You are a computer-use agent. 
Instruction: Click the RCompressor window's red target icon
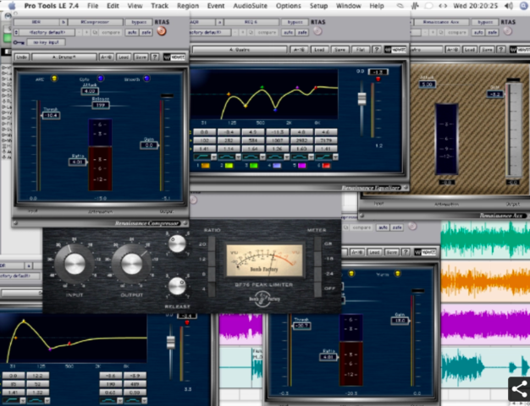162,31
